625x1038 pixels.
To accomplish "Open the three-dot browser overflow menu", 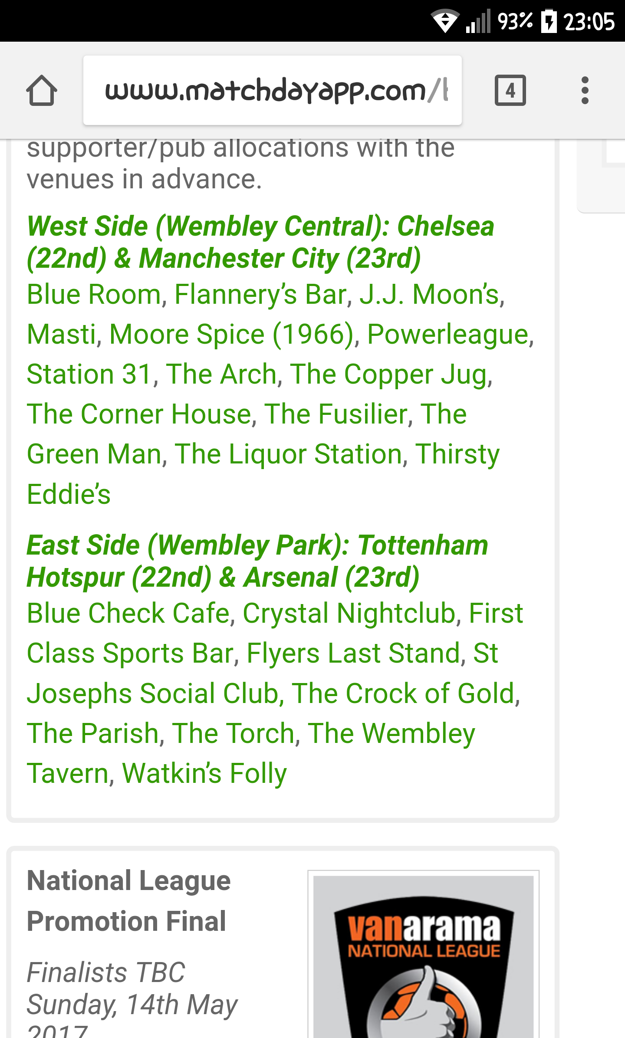I will (585, 90).
